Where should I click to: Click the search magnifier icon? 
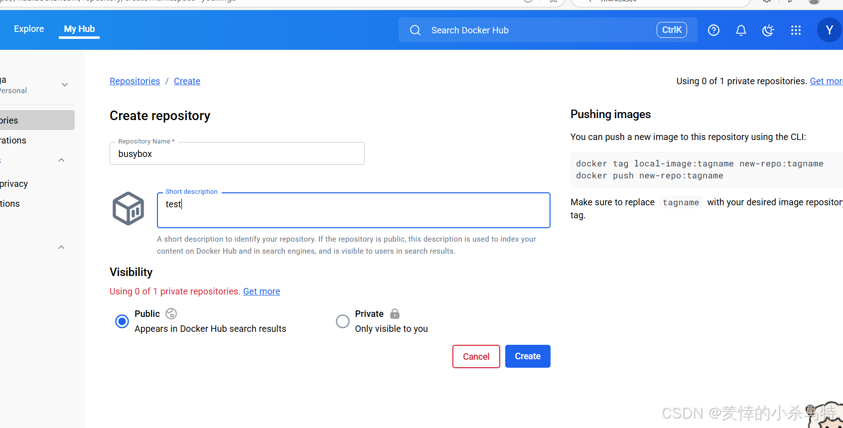415,30
